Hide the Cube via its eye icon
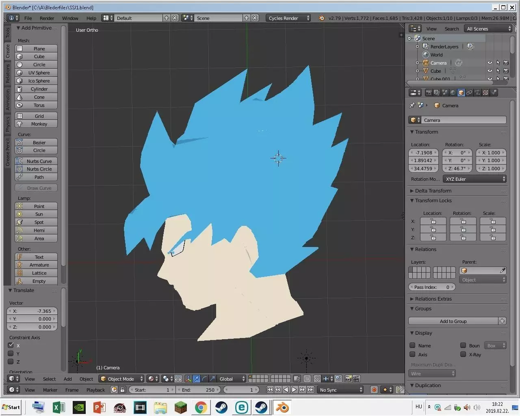This screenshot has height=416, width=520. tap(490, 71)
